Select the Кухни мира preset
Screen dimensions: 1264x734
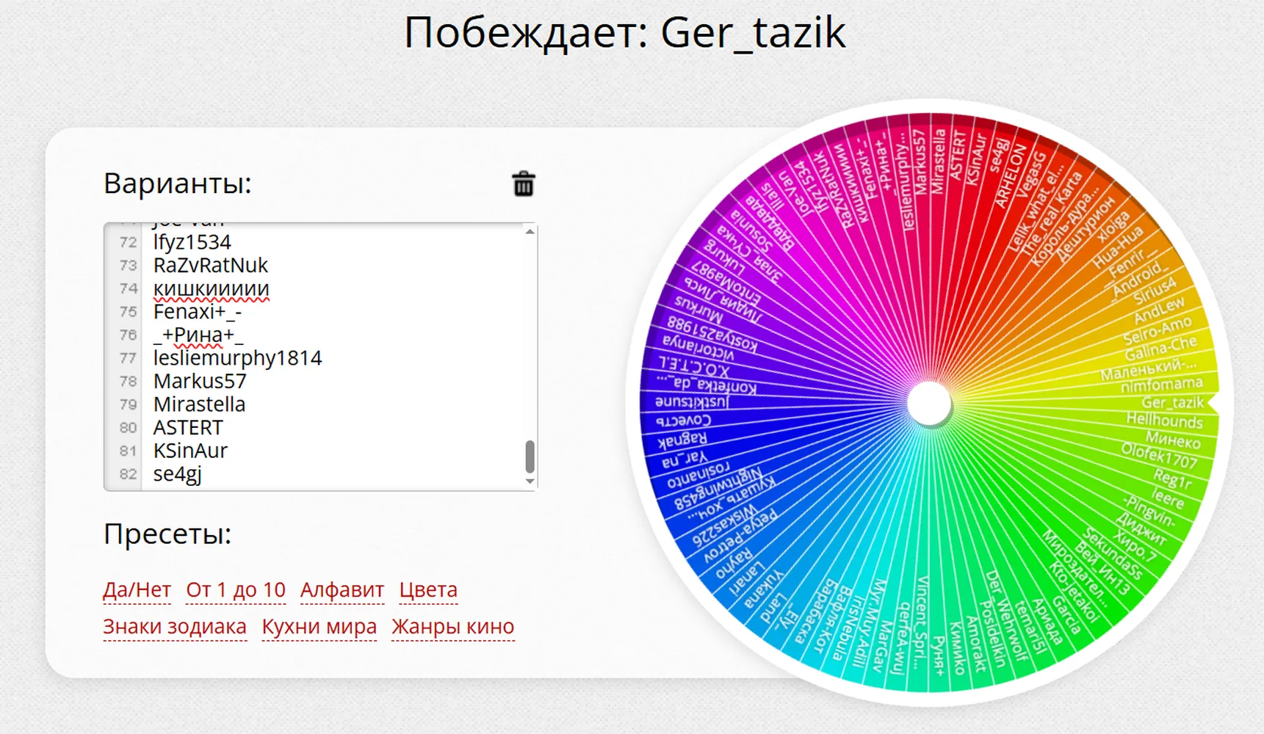[x=319, y=627]
